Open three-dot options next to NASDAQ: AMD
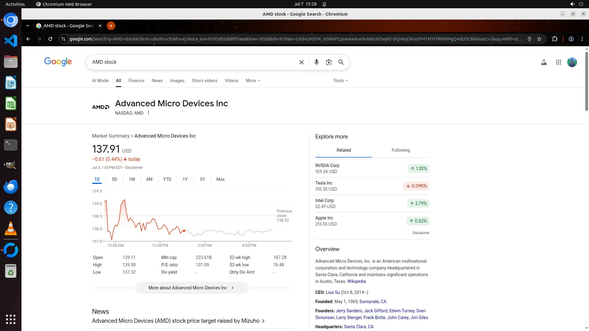The width and height of the screenshot is (589, 331). (x=148, y=113)
